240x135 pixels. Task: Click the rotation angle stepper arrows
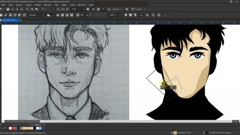click(120, 15)
